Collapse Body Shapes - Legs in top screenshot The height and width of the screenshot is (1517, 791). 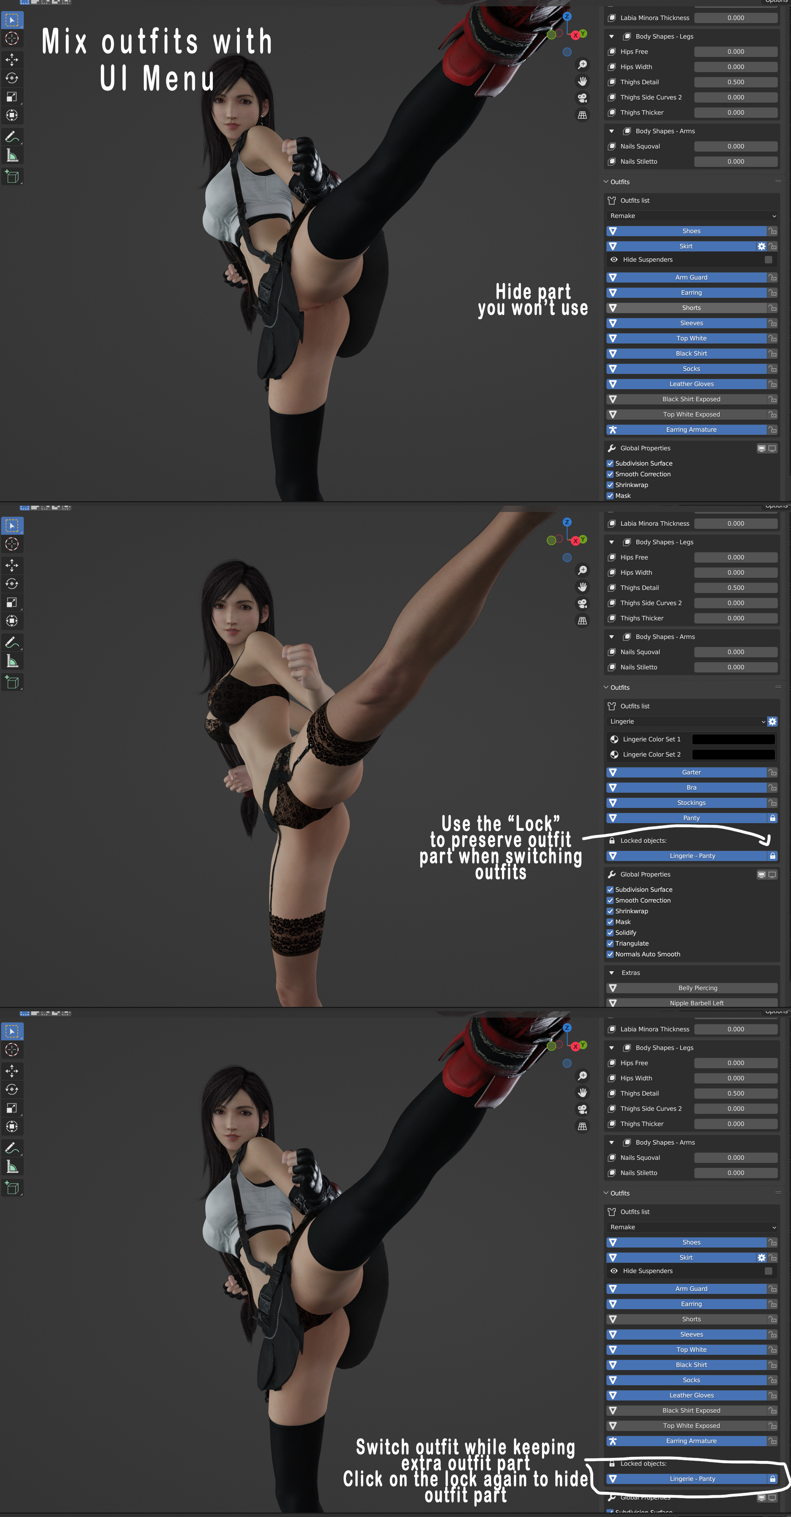(611, 36)
